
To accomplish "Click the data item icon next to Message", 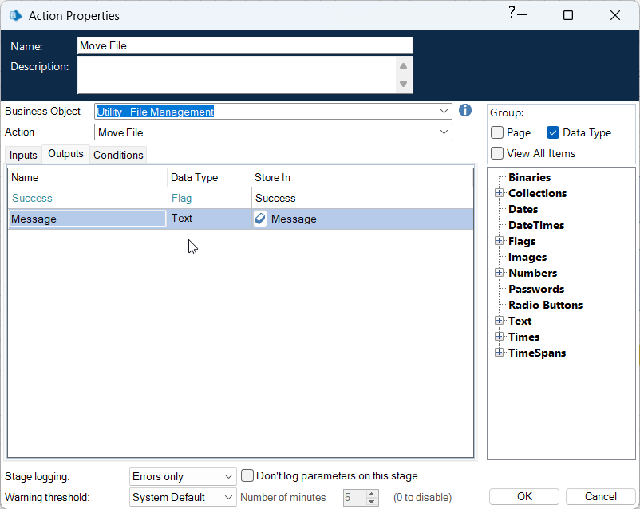I will (x=260, y=219).
